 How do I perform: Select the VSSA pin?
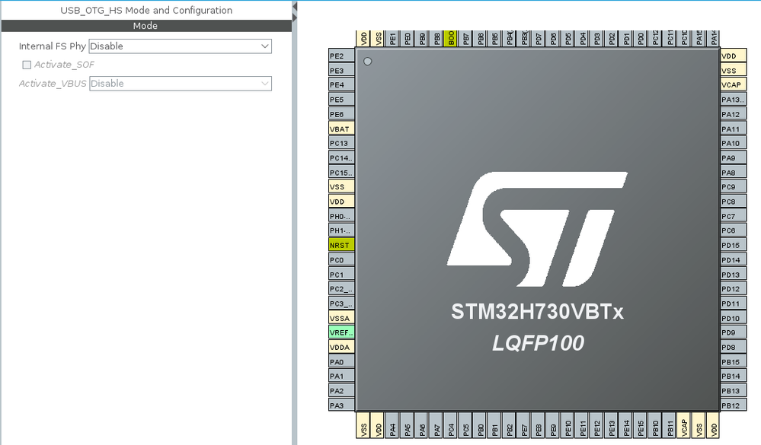pyautogui.click(x=342, y=317)
